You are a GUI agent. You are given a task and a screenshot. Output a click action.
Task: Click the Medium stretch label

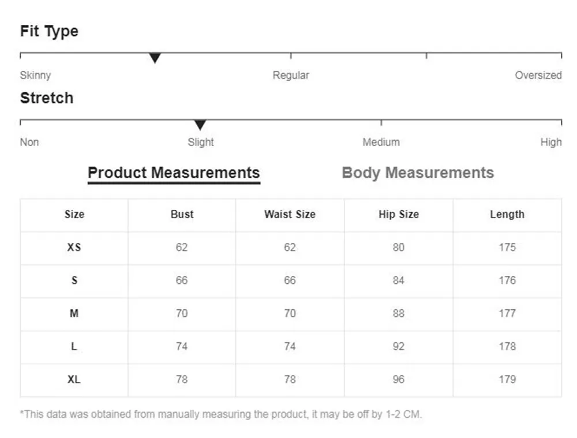(x=381, y=142)
